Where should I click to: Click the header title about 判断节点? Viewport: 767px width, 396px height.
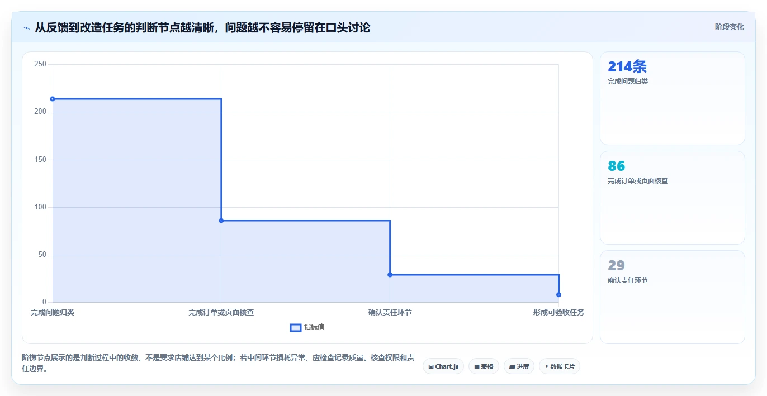pyautogui.click(x=202, y=27)
